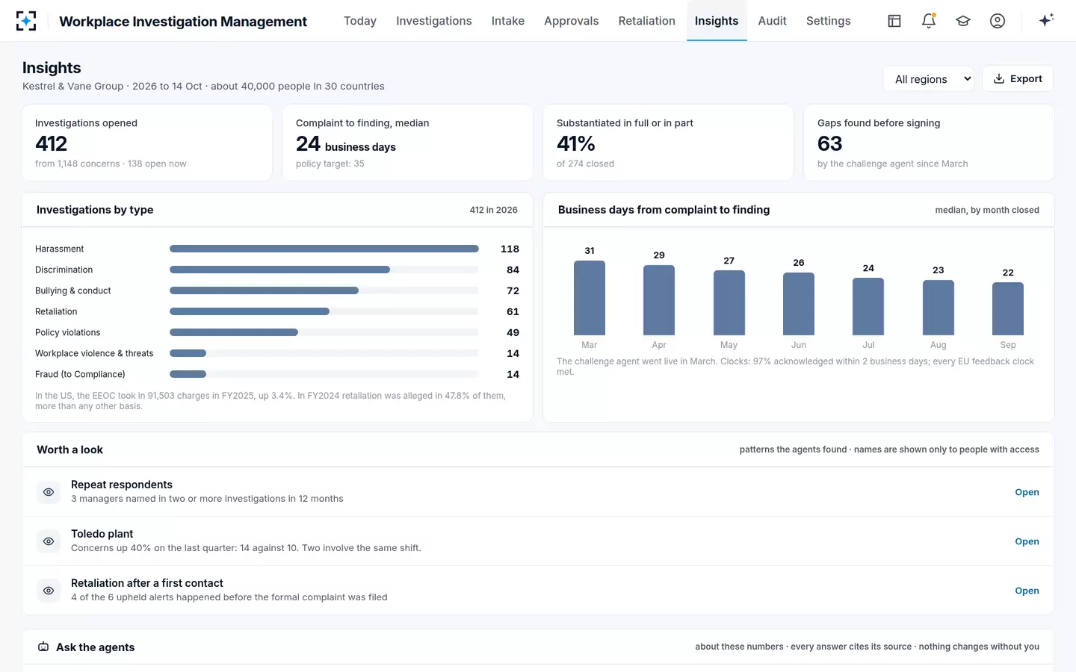The height and width of the screenshot is (672, 1076).
Task: Click the 'Workplace violence & threats' label
Action: pyautogui.click(x=94, y=353)
